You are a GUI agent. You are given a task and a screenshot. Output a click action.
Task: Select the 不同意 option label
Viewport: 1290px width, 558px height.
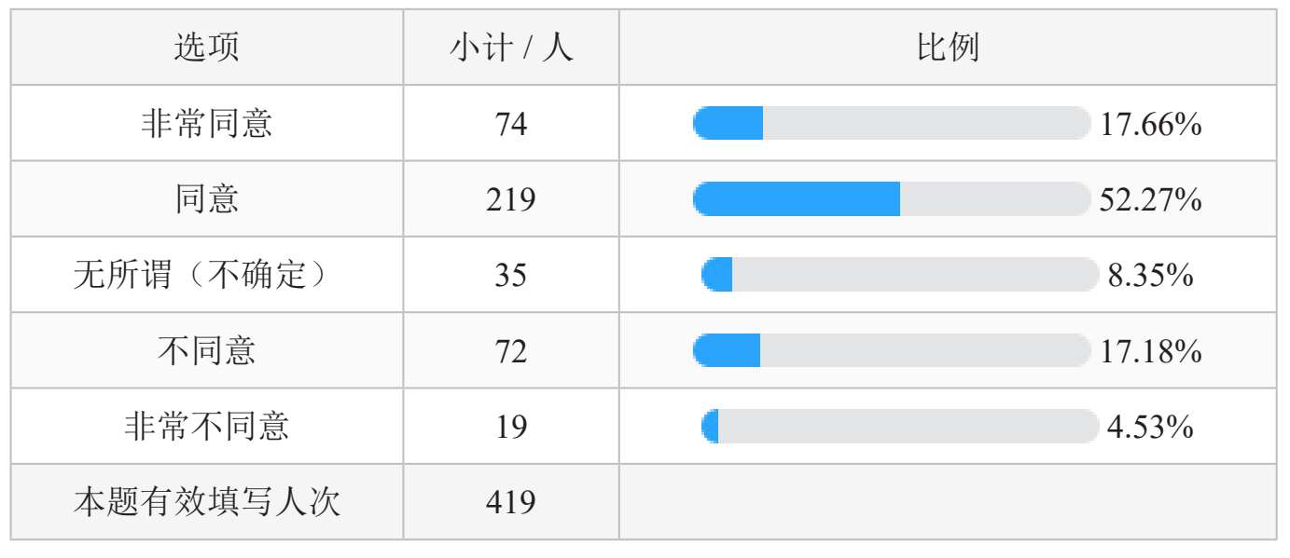[x=207, y=351]
